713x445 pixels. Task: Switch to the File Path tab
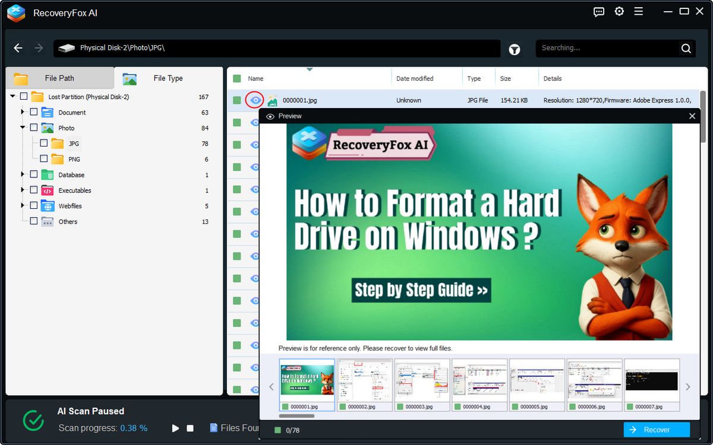tap(59, 78)
